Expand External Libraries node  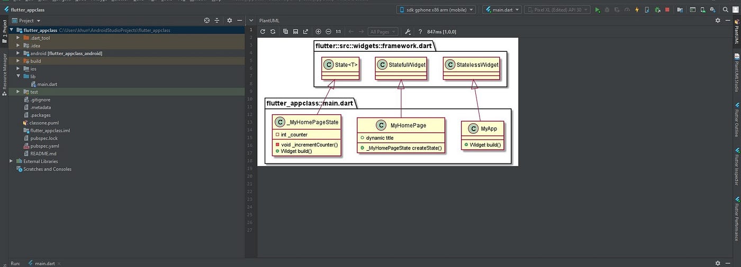pyautogui.click(x=12, y=161)
